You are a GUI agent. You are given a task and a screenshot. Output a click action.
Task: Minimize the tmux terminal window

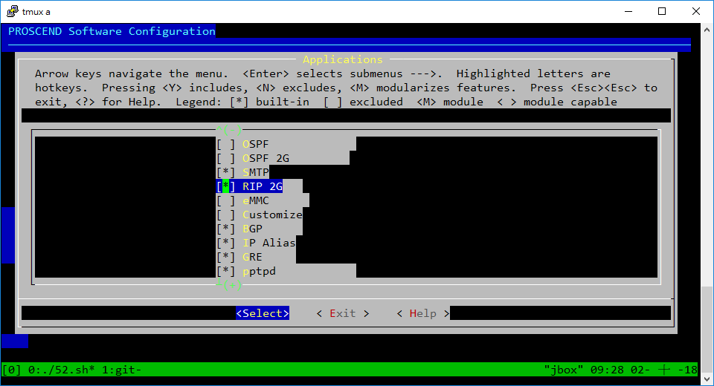629,11
